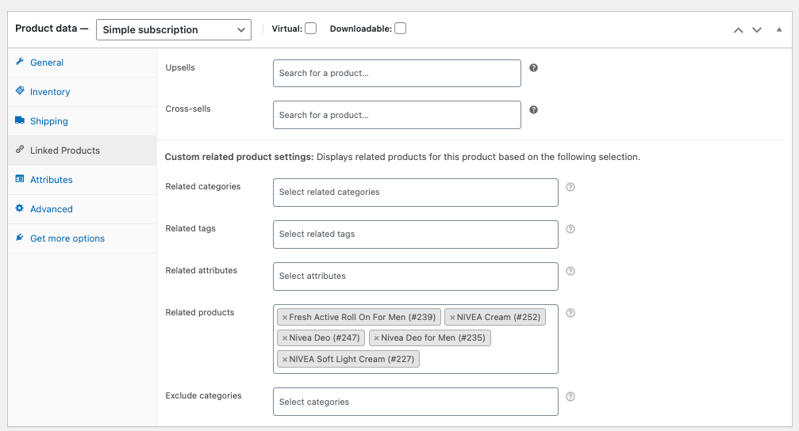Click help icon beside Related products
The width and height of the screenshot is (799, 431).
[570, 313]
